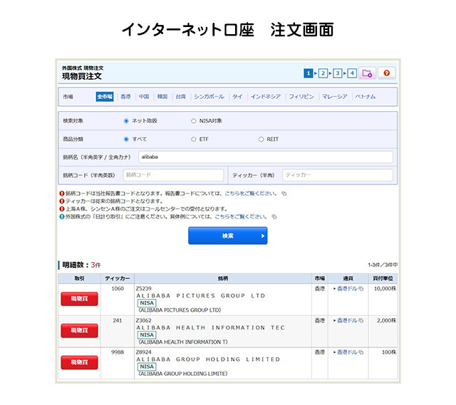
Task: Open 香港ドル link for Alibaba Pictures row
Action: coord(346,289)
